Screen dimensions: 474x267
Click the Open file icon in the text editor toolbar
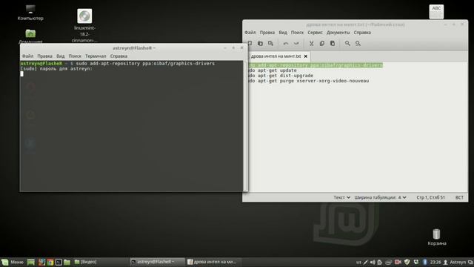[260, 44]
